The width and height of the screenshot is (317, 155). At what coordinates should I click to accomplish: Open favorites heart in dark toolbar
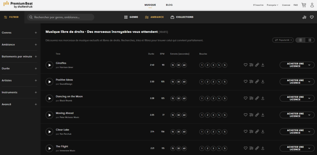tap(312, 17)
